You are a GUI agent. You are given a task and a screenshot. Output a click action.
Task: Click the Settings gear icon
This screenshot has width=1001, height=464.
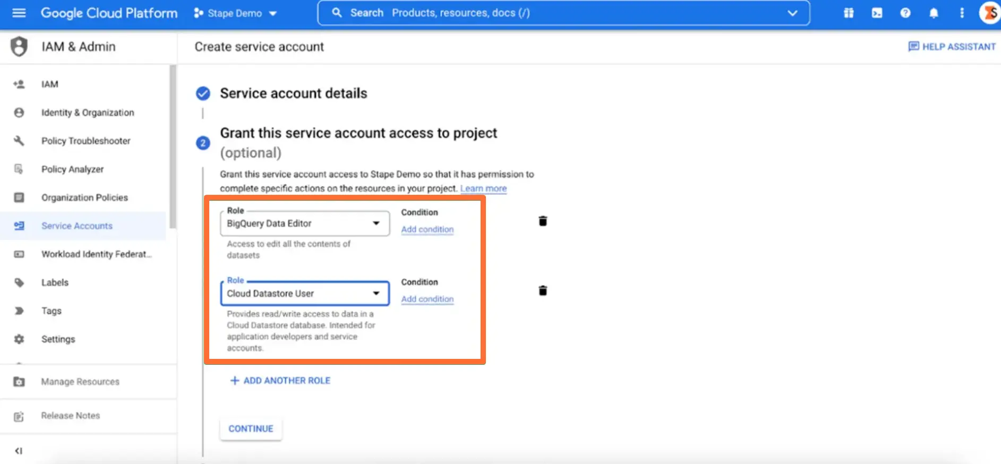click(19, 339)
